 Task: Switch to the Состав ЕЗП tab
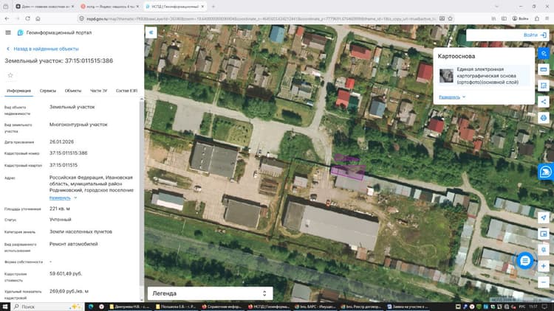pyautogui.click(x=126, y=91)
